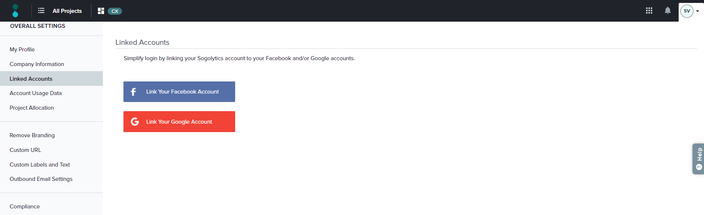Open Company Information page

37,64
